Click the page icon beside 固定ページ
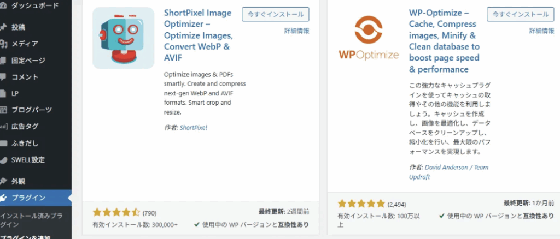The width and height of the screenshot is (560, 239). pyautogui.click(x=3, y=61)
